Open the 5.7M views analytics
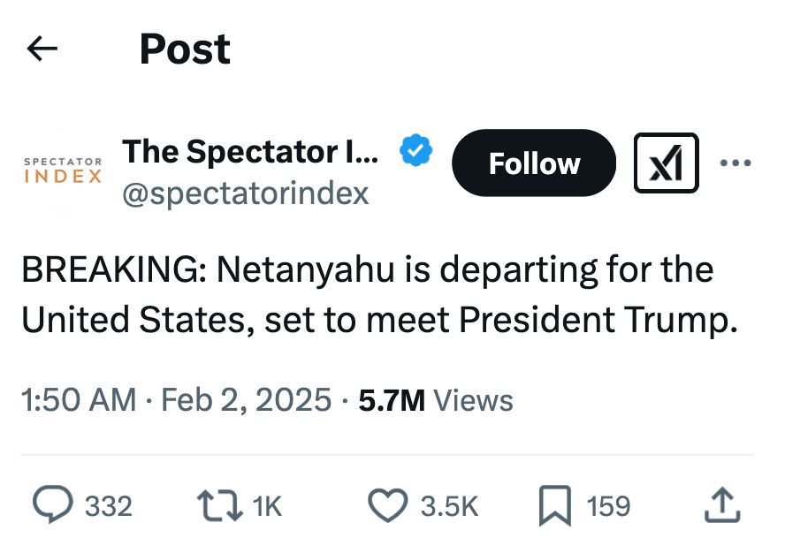Screen dimensions: 785x553 tap(434, 400)
